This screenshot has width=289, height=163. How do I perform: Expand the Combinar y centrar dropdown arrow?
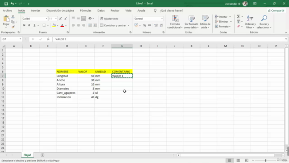(128, 25)
